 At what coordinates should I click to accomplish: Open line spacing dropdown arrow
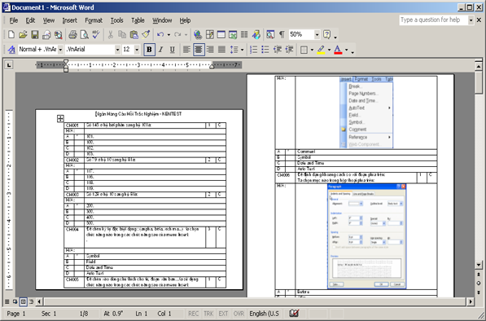click(x=242, y=50)
